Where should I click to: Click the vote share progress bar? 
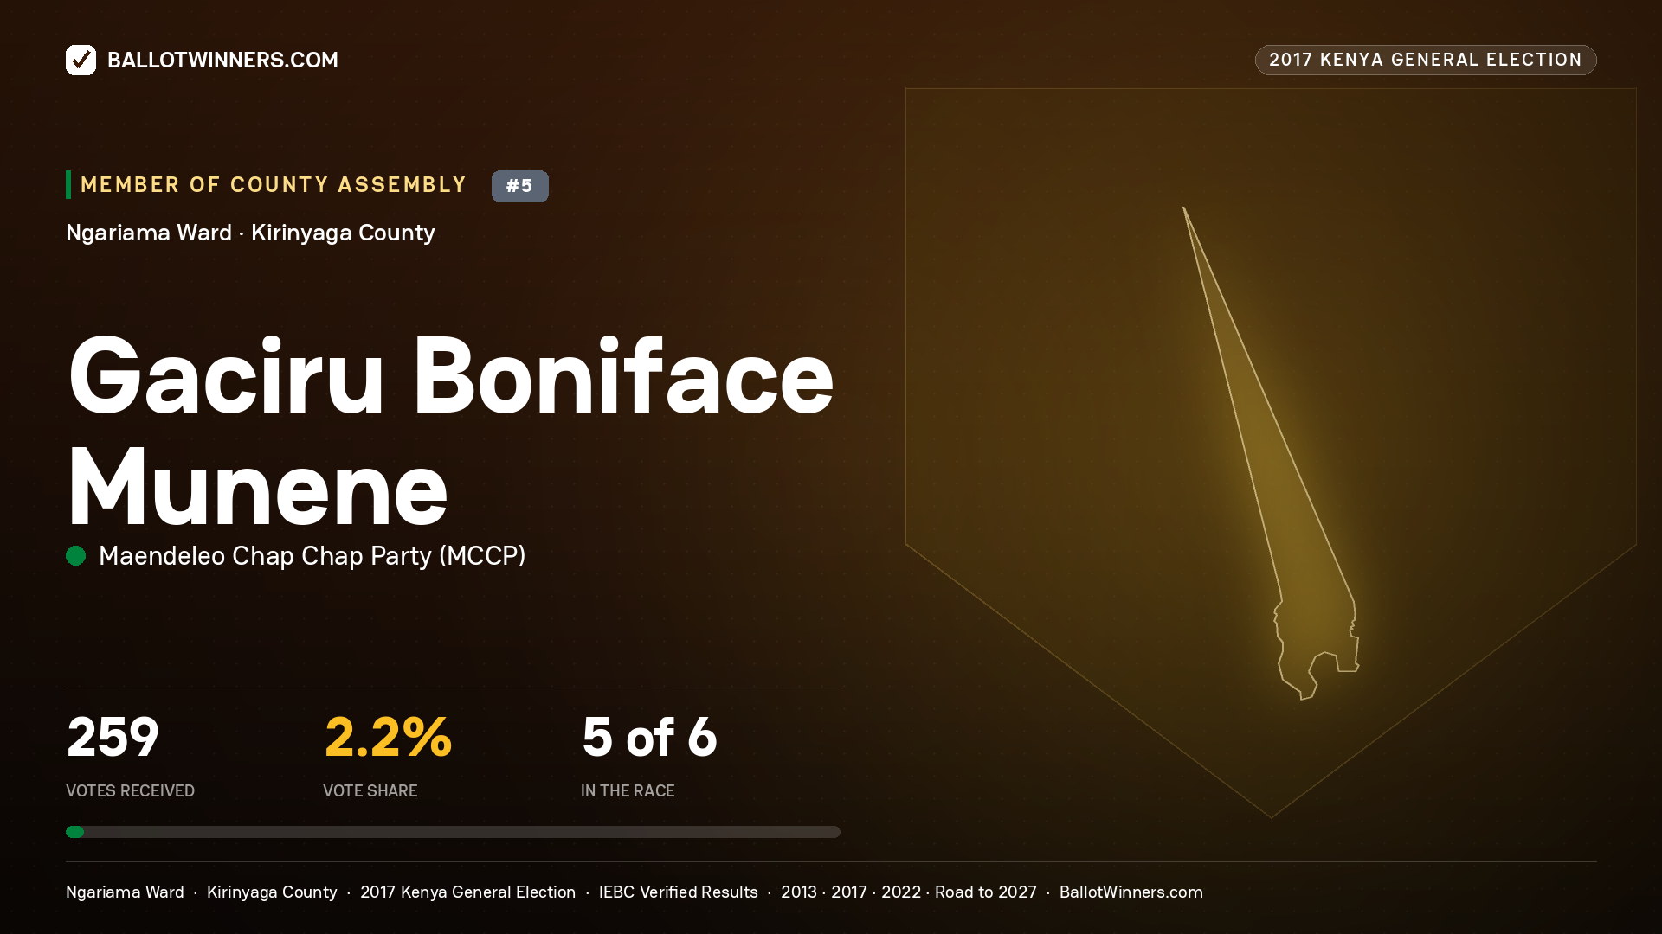tap(453, 832)
